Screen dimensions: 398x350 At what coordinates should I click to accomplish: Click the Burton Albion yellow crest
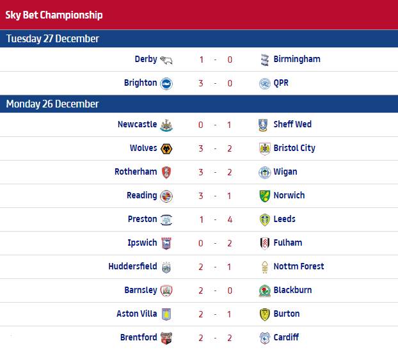(265, 314)
